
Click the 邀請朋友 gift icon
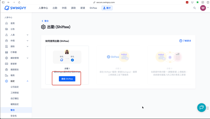tap(7, 70)
